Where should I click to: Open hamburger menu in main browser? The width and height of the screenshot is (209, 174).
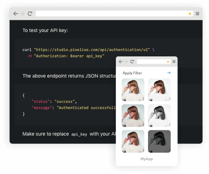tap(198, 14)
